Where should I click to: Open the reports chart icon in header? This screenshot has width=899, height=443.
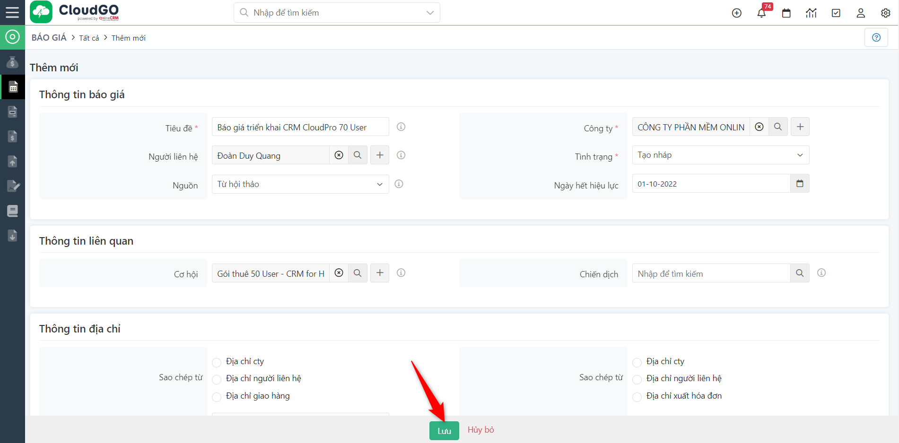tap(811, 13)
